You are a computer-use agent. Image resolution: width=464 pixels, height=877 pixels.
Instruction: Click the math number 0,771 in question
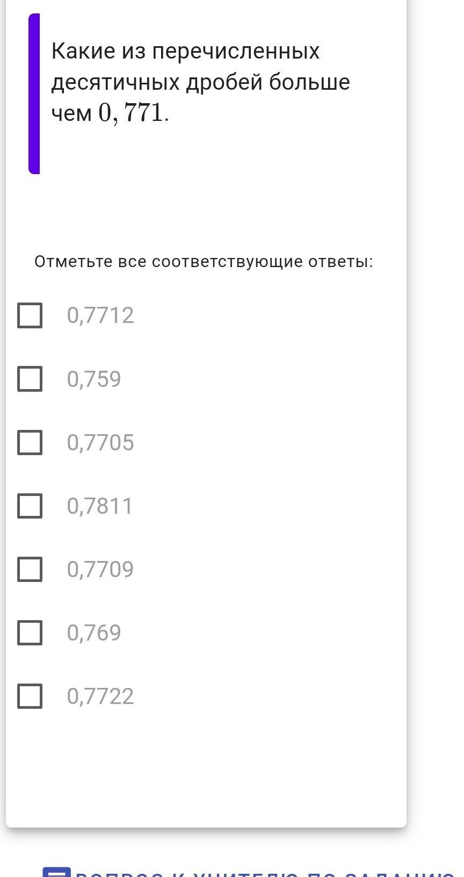[x=130, y=113]
